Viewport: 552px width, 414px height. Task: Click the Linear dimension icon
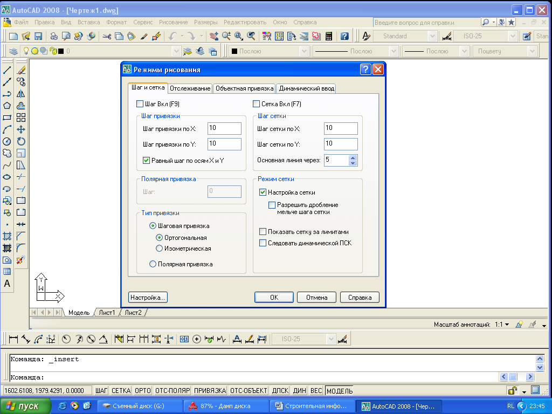[13, 339]
